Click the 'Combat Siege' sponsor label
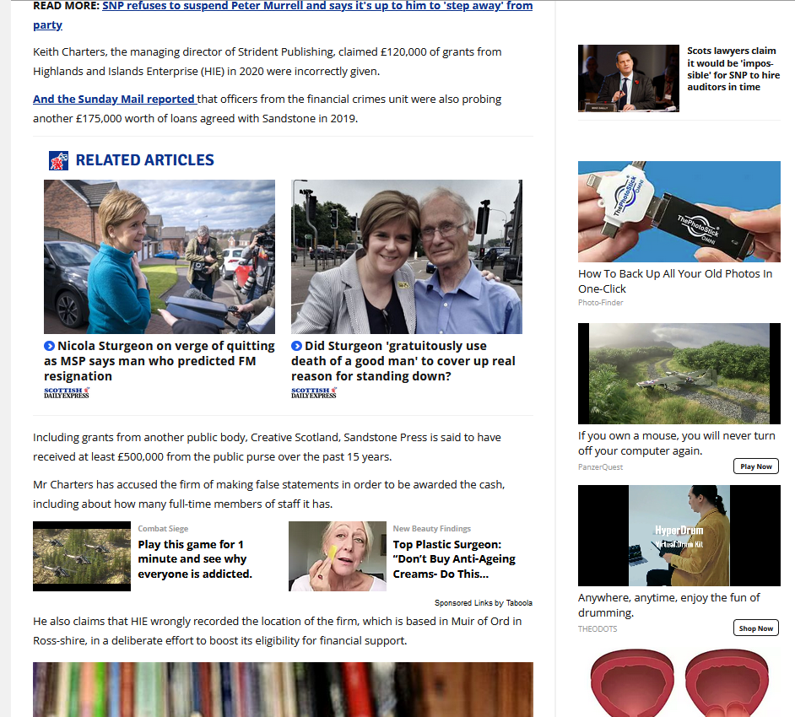Screen dimensions: 795x717 point(163,529)
